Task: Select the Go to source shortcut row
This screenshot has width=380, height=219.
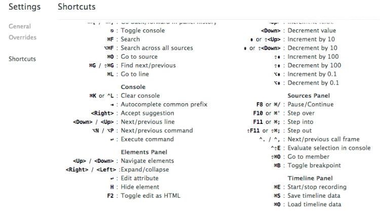Action: (x=139, y=57)
